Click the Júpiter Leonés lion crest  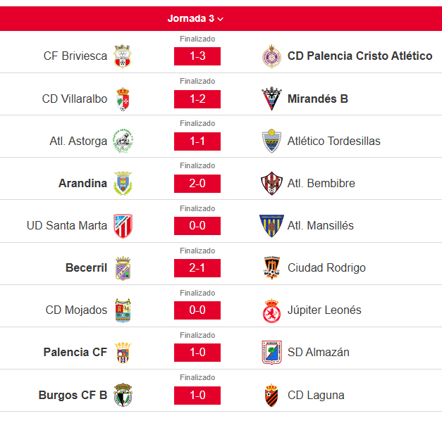tap(271, 310)
